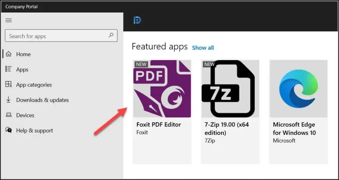339x180 pixels.
Task: Click the Featured apps heading
Action: [x=160, y=46]
